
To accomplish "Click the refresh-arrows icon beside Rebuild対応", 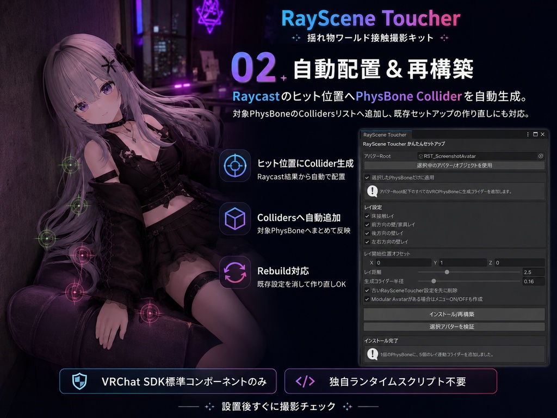I will point(235,273).
